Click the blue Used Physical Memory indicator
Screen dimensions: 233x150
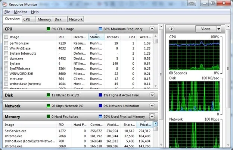pos(100,117)
